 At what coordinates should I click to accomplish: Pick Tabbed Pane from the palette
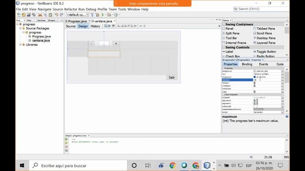pyautogui.click(x=264, y=28)
